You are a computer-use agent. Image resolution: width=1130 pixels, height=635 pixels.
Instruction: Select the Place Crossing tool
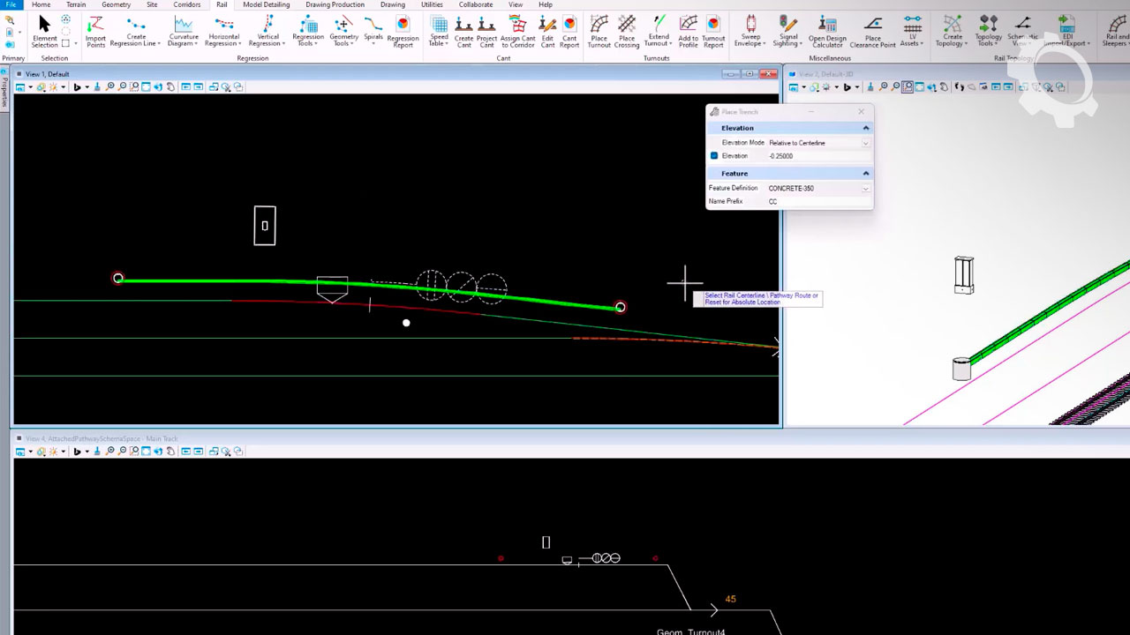click(627, 31)
